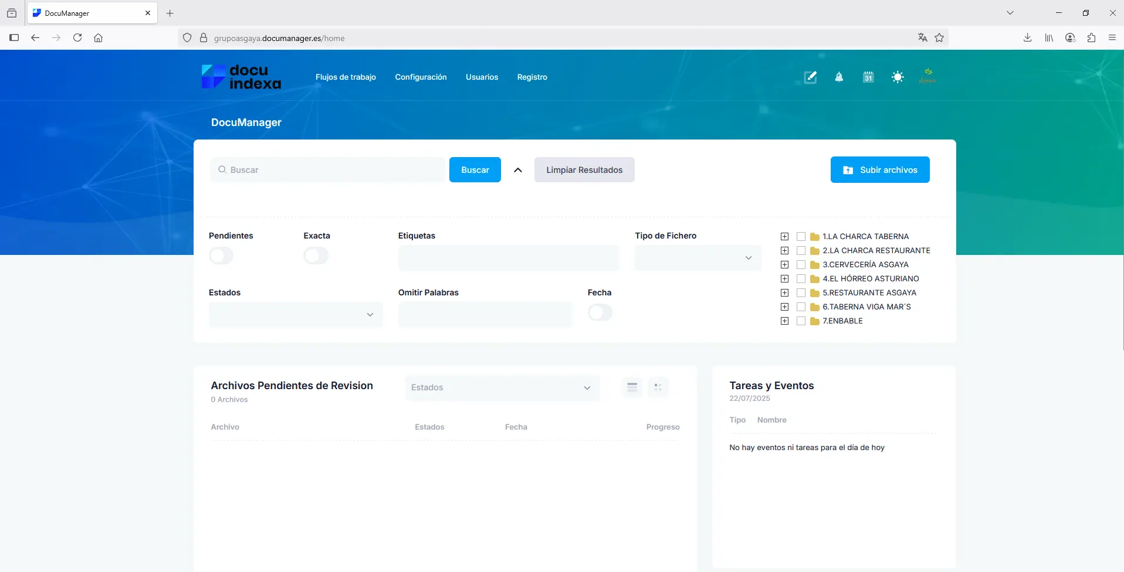Turn on the Exacta toggle

click(x=316, y=256)
